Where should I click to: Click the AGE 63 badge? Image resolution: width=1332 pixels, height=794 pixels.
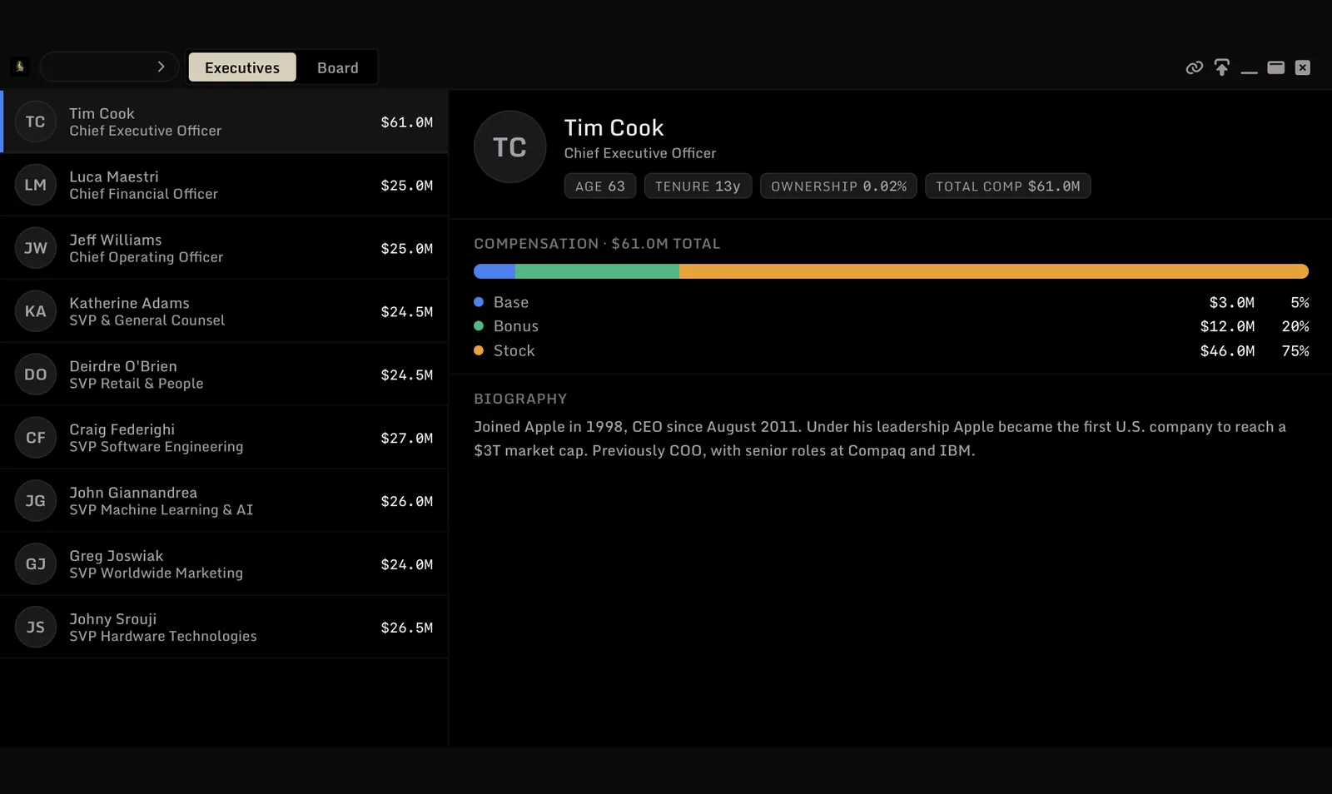(x=600, y=186)
